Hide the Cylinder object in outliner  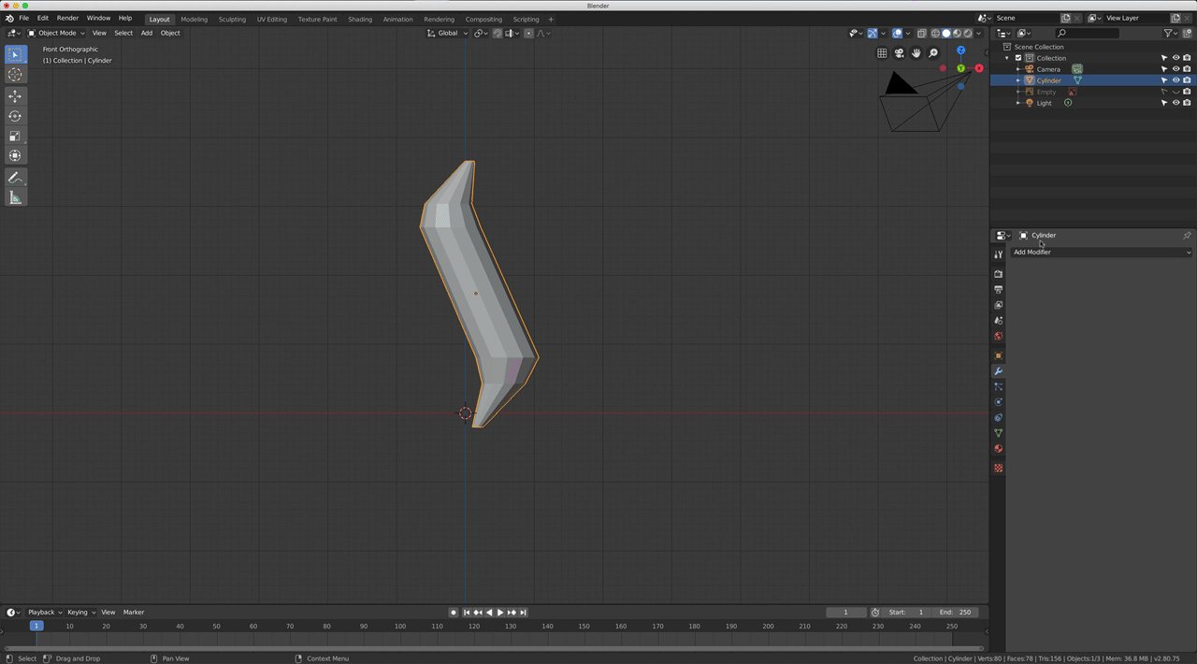pos(1175,80)
